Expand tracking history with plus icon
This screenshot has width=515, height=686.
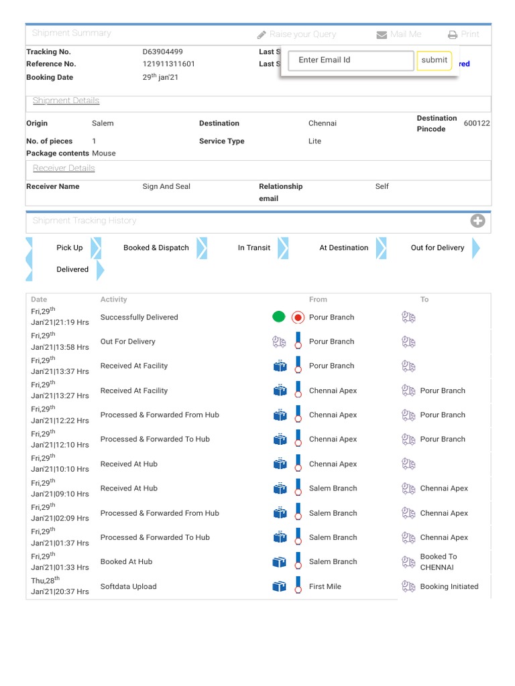[477, 221]
